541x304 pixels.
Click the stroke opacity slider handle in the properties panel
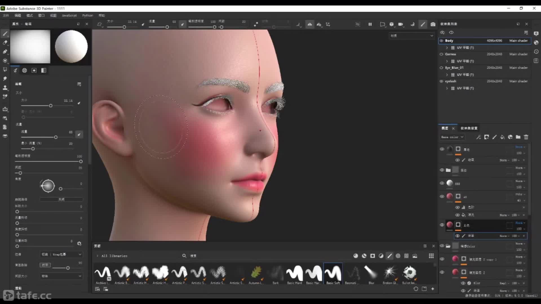(x=81, y=162)
